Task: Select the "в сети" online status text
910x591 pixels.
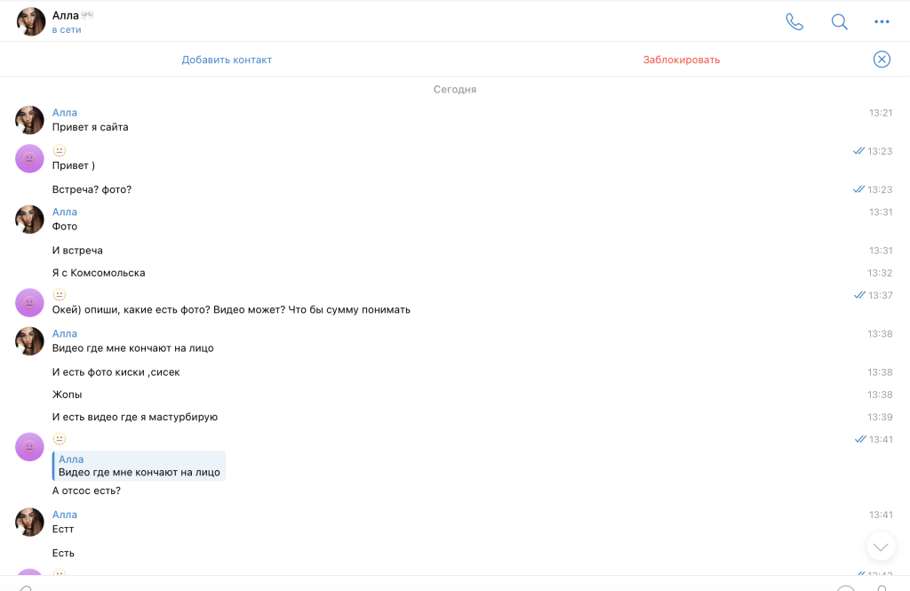Action: coord(67,30)
